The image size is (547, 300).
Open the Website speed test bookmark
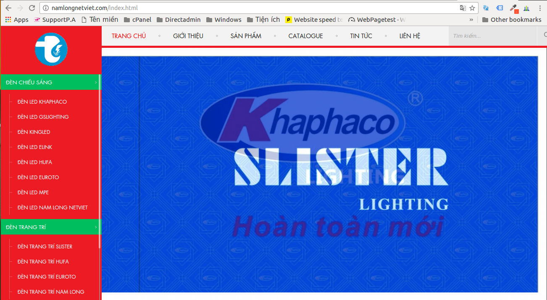point(314,20)
